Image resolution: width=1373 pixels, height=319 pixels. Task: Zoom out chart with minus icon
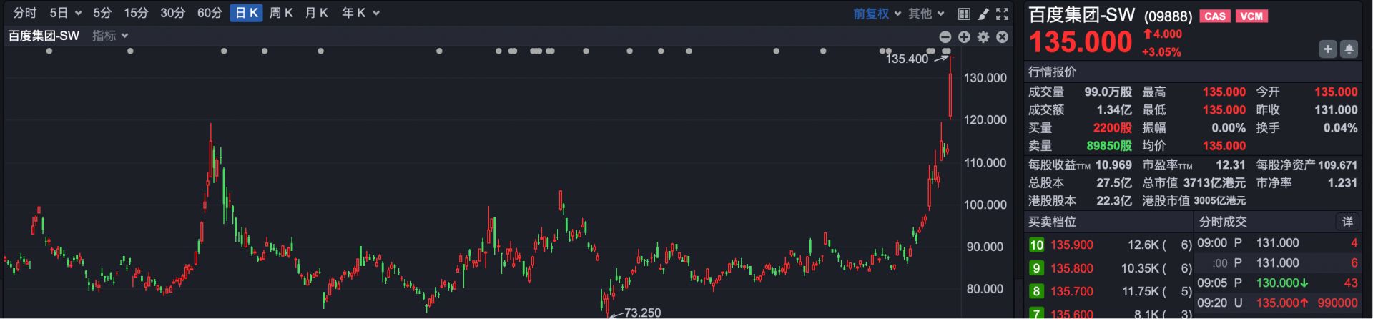coord(945,37)
